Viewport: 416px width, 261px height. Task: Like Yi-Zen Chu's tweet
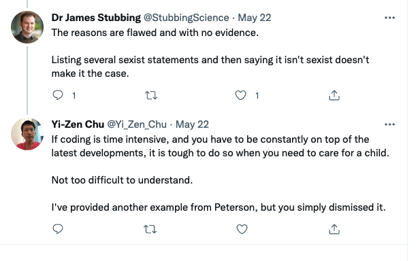[242, 229]
